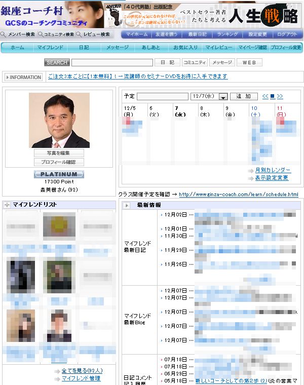This screenshot has width=304, height=385.
Task: Click the review search magnifier icon
Action: (79, 34)
